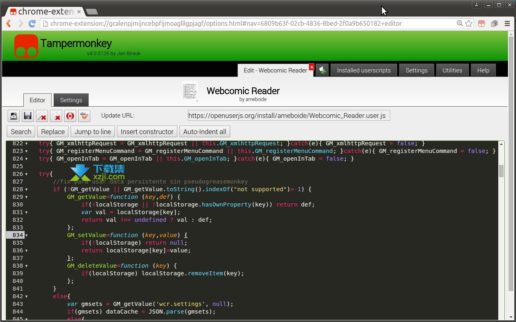
Task: Collapse the try block fold at line 826
Action: pos(27,174)
